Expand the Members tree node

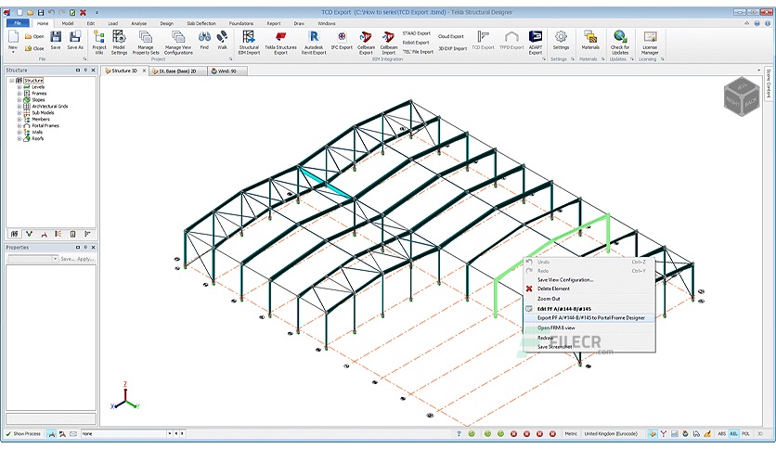tap(19, 119)
